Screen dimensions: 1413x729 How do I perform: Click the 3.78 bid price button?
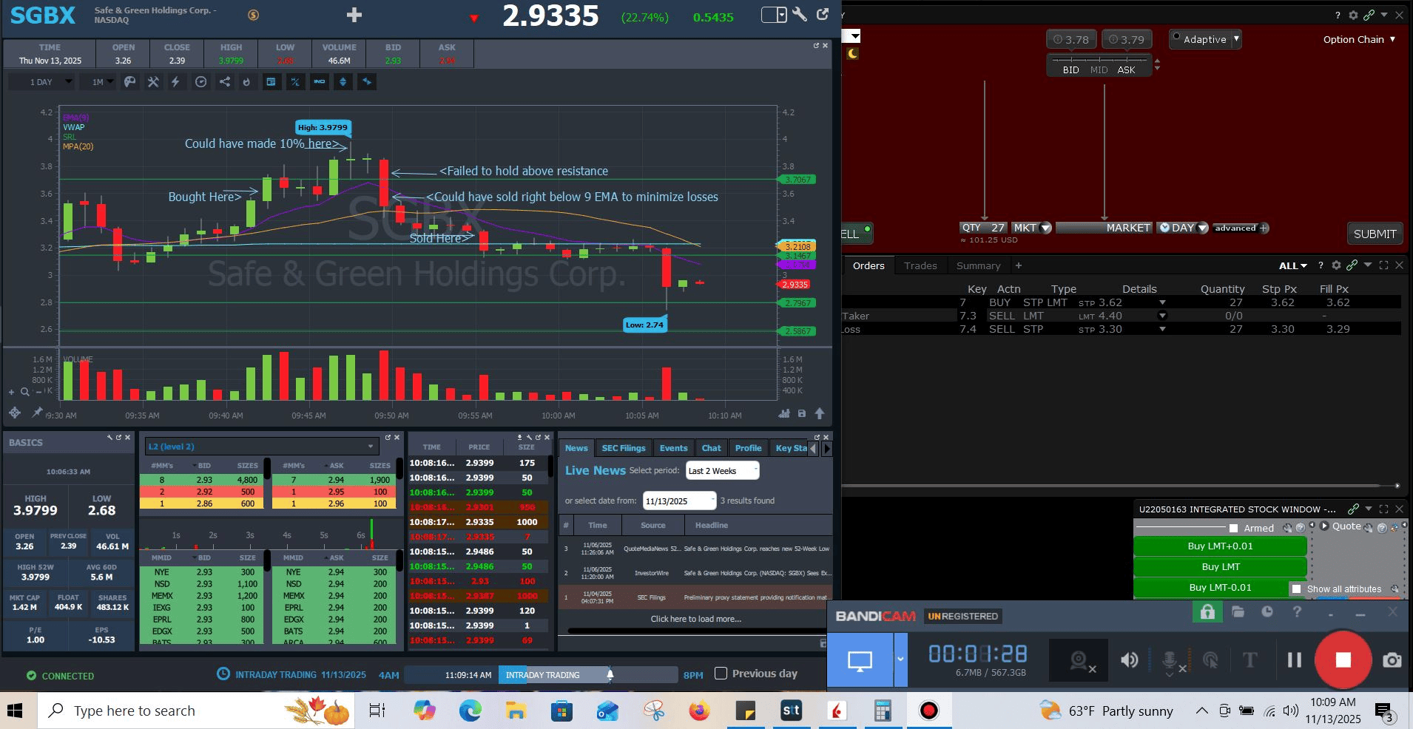[x=1071, y=39]
